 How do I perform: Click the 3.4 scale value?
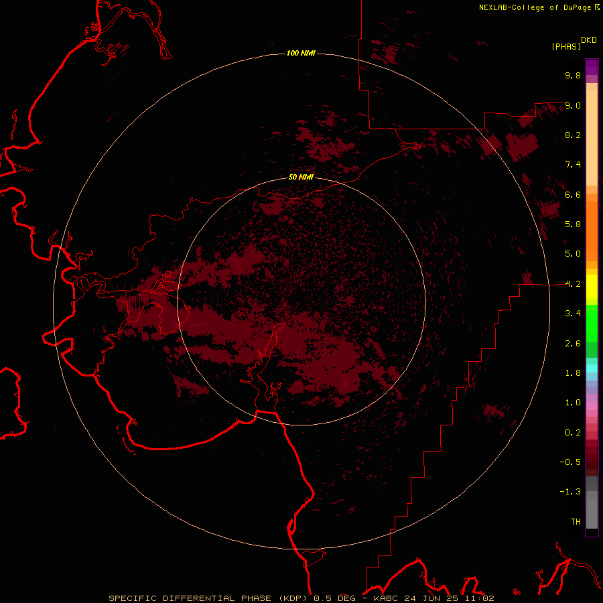(x=573, y=314)
